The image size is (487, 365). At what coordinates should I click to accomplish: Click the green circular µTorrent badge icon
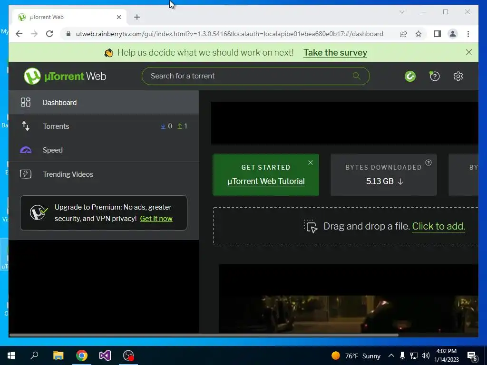(410, 76)
